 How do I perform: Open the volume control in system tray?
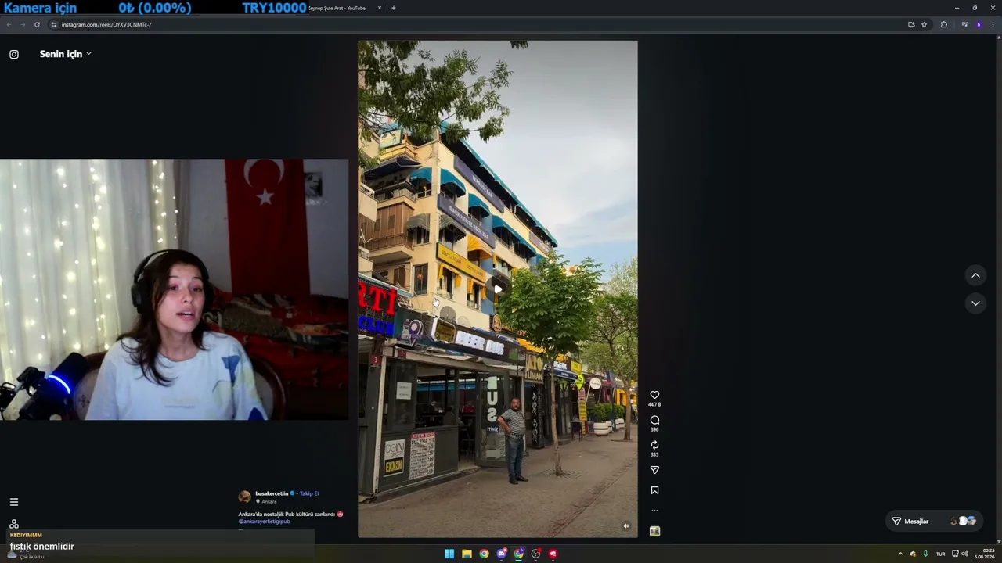[x=964, y=554]
